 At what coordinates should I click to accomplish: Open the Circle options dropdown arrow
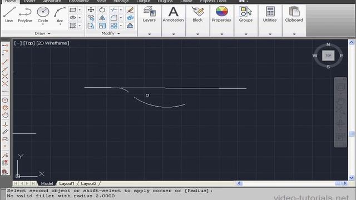pyautogui.click(x=43, y=24)
